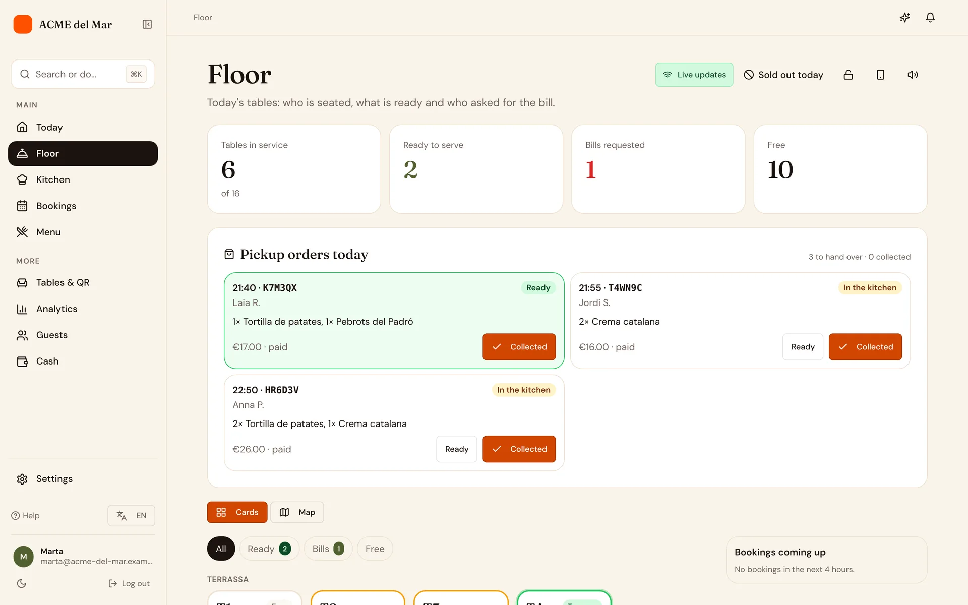Filter tables by Bills
968x605 pixels.
click(328, 549)
